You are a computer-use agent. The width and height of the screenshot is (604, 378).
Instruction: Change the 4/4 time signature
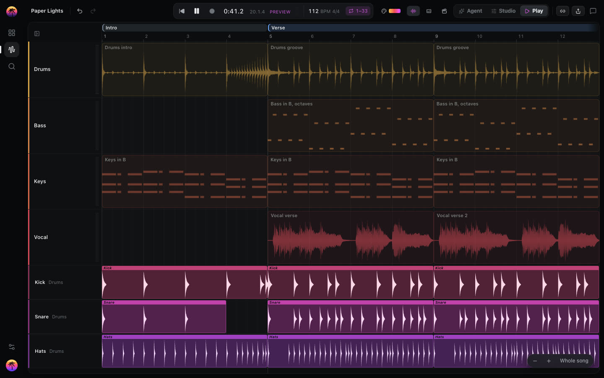pos(336,11)
